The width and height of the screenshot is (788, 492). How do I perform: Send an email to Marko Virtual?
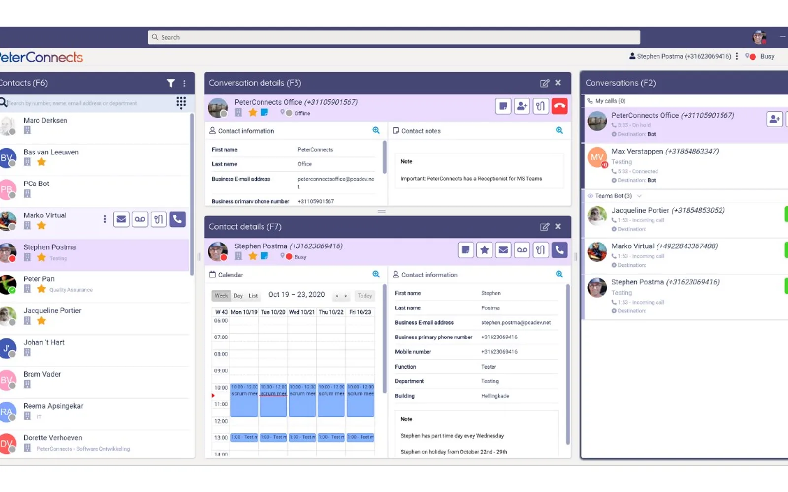(x=121, y=219)
